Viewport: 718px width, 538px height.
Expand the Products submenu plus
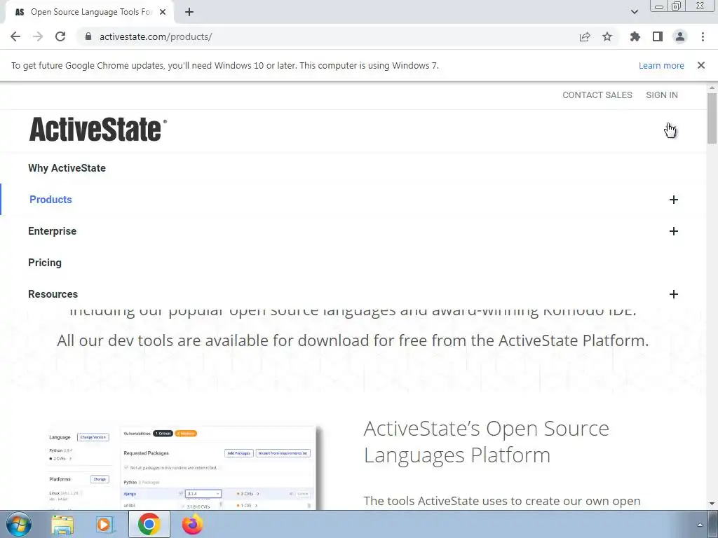tap(673, 200)
